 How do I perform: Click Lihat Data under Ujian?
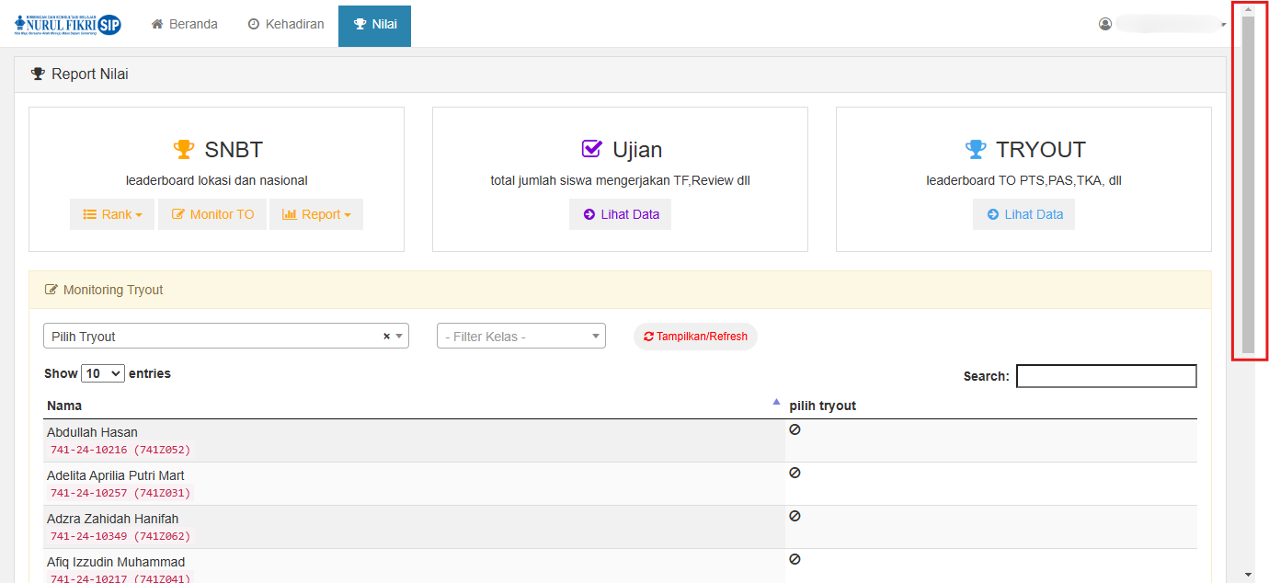[621, 214]
